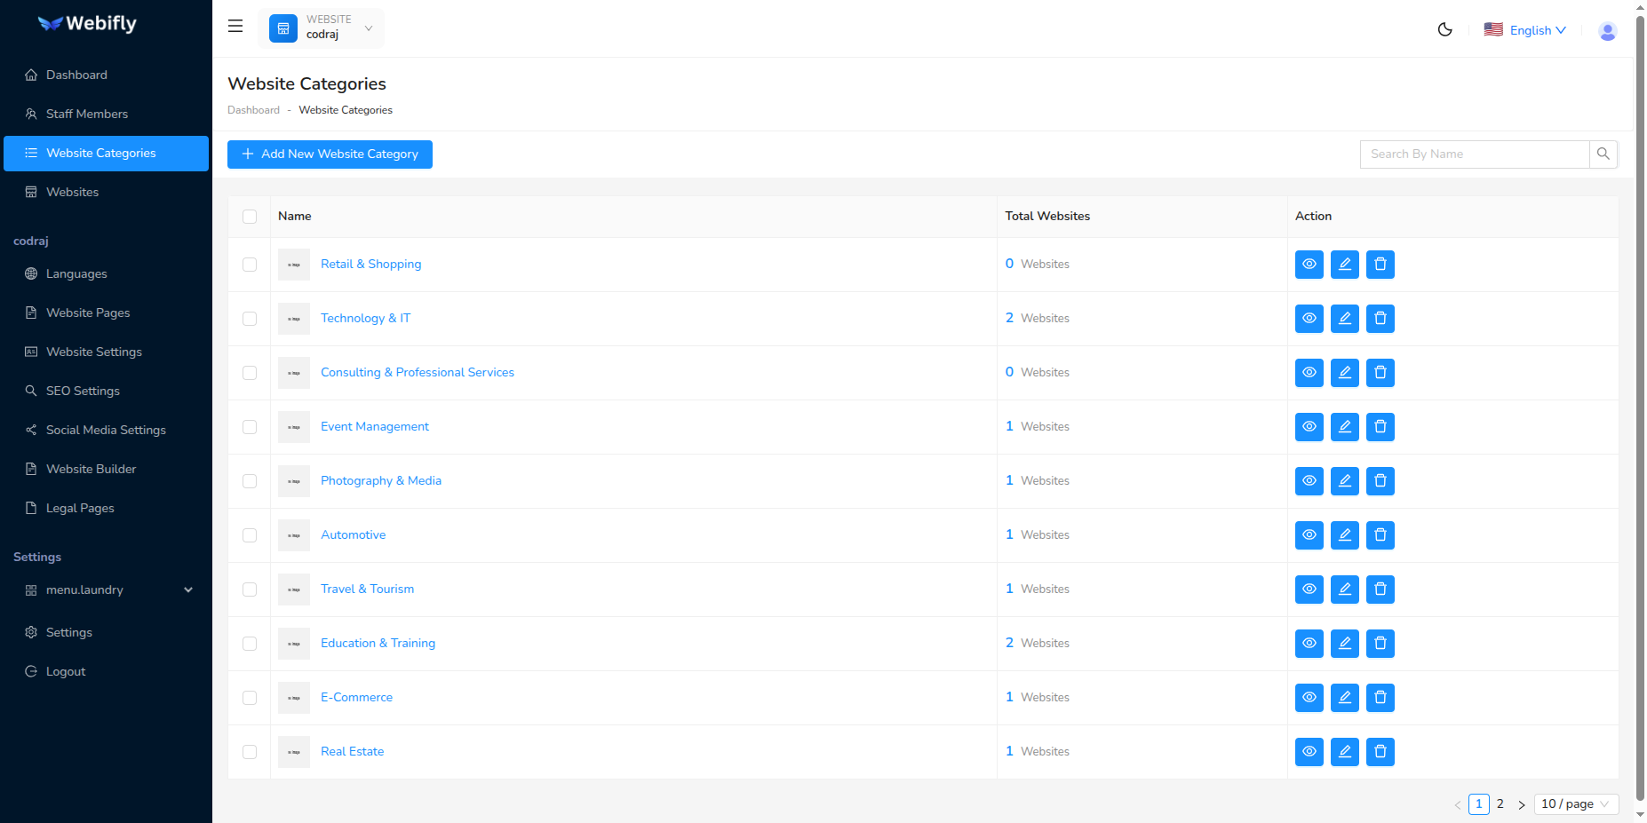The image size is (1647, 823).
Task: Click the user profile avatar icon
Action: point(1608,30)
